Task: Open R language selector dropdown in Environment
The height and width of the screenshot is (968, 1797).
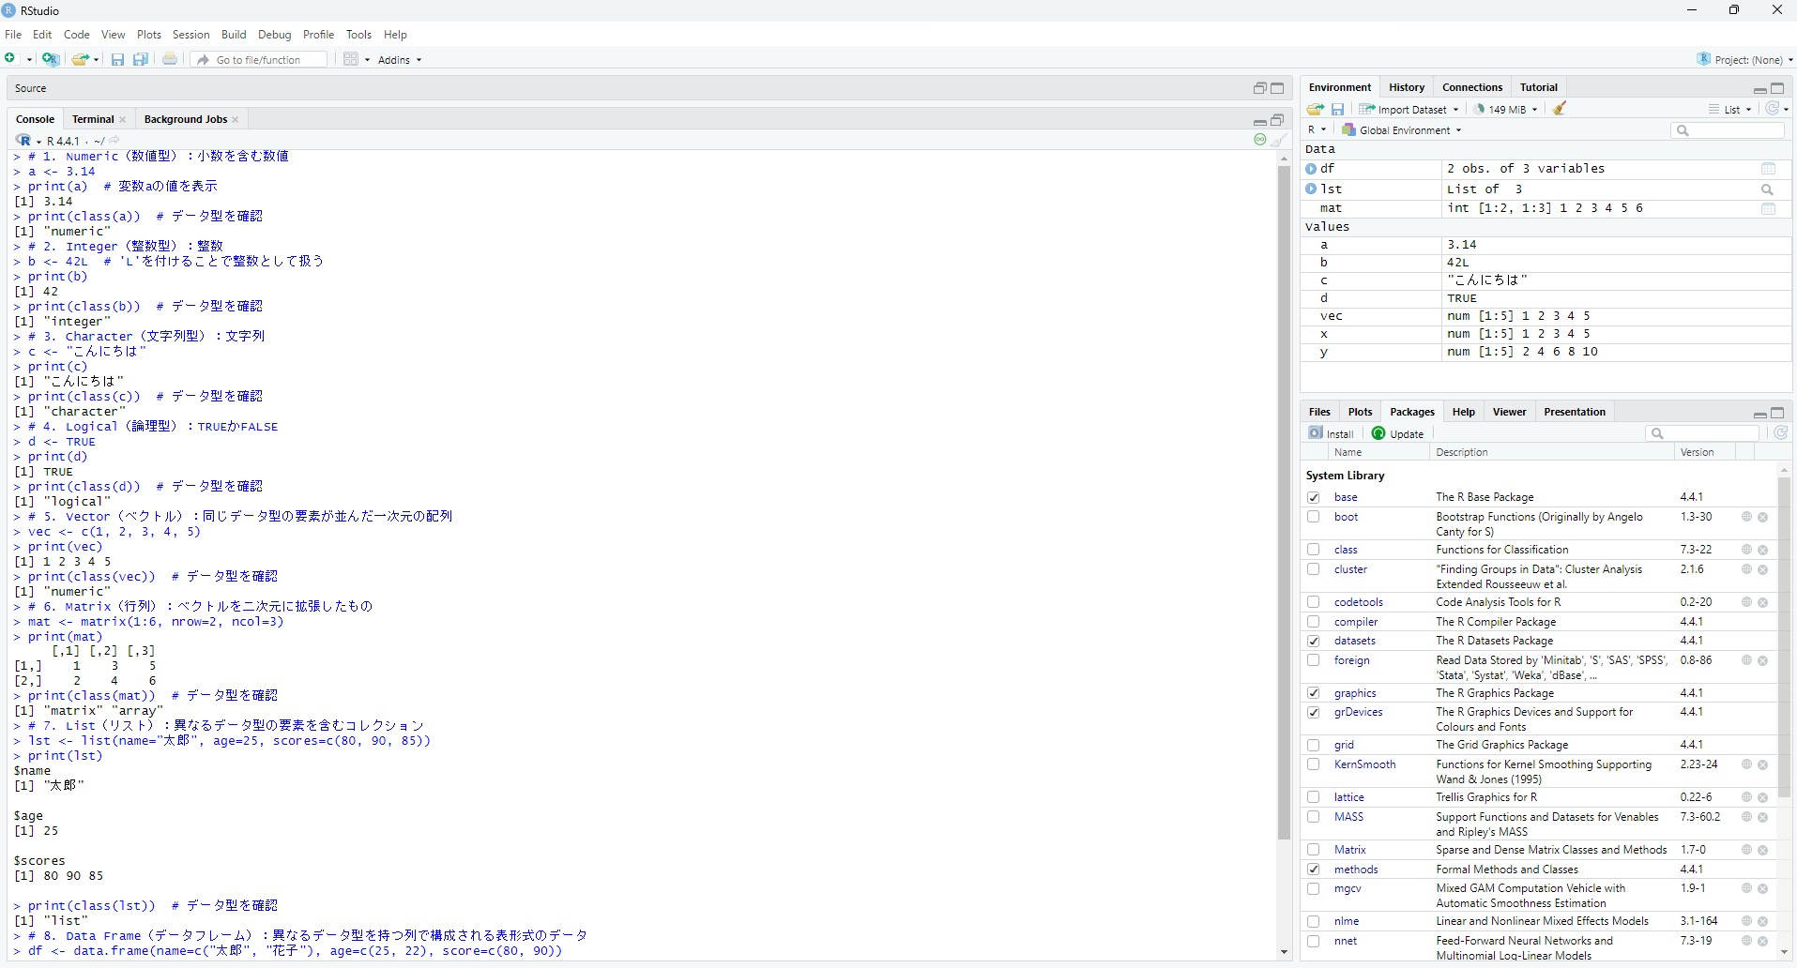Action: 1317,130
